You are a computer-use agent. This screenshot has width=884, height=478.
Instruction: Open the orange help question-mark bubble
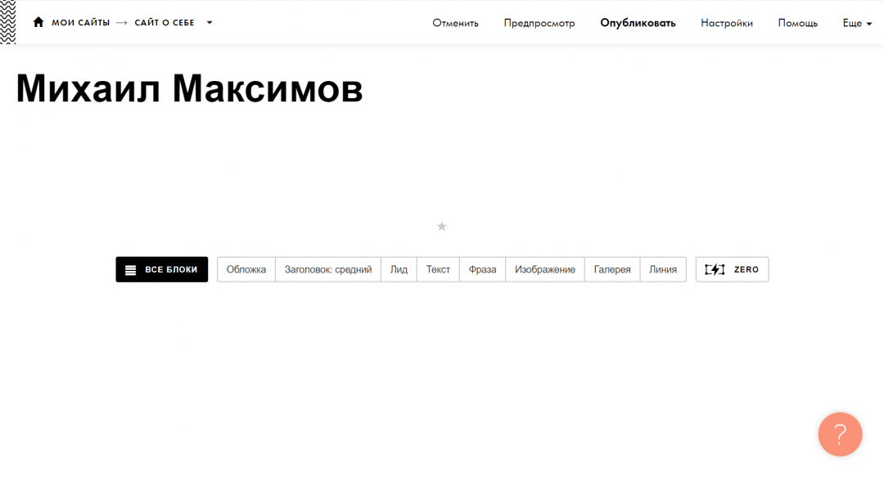click(840, 434)
